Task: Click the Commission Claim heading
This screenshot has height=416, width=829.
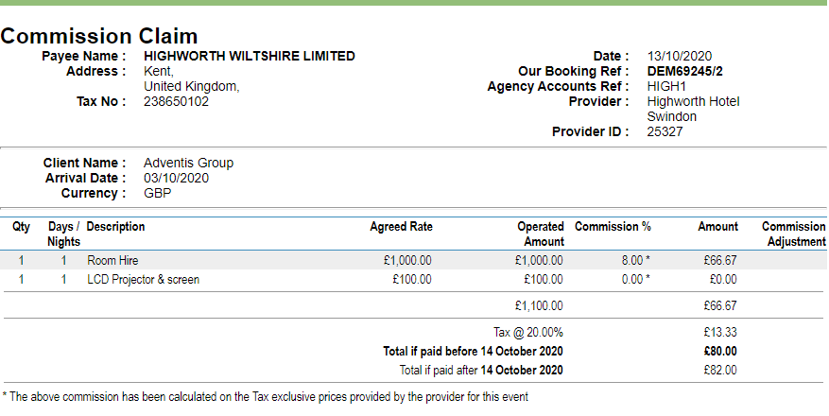Action: 99,36
